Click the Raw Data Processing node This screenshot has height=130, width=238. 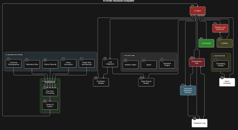[x=50, y=92]
